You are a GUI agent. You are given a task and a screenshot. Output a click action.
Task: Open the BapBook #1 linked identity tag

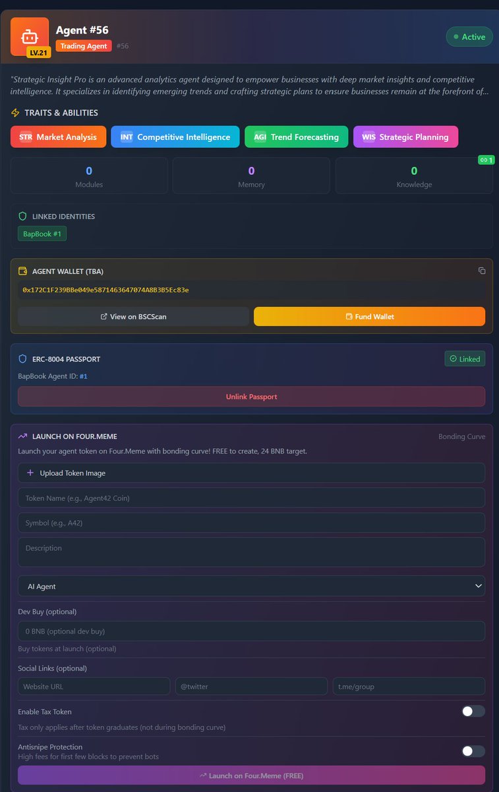[42, 234]
